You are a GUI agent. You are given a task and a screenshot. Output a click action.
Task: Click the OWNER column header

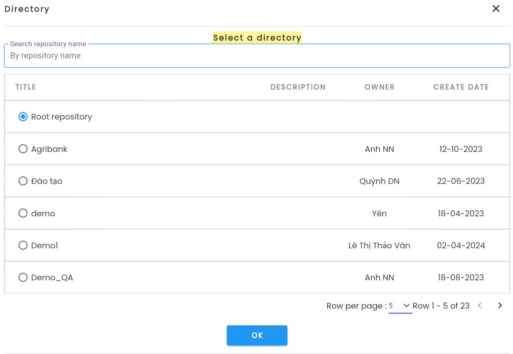[x=379, y=87]
